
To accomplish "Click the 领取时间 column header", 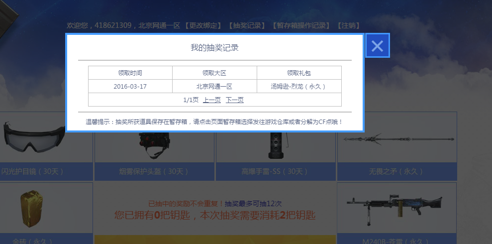I will point(130,73).
